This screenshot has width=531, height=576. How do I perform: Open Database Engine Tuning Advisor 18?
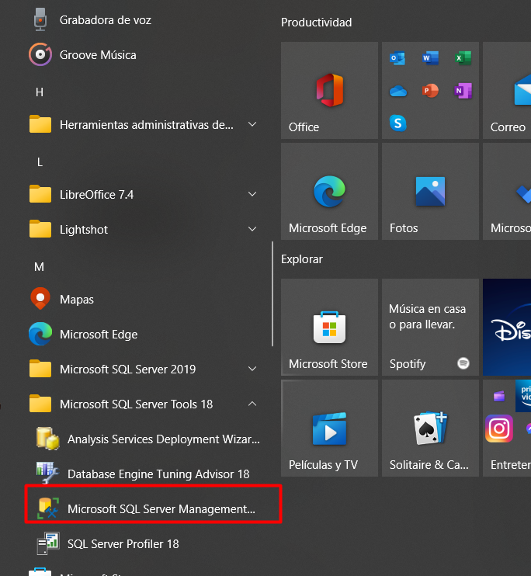click(158, 474)
